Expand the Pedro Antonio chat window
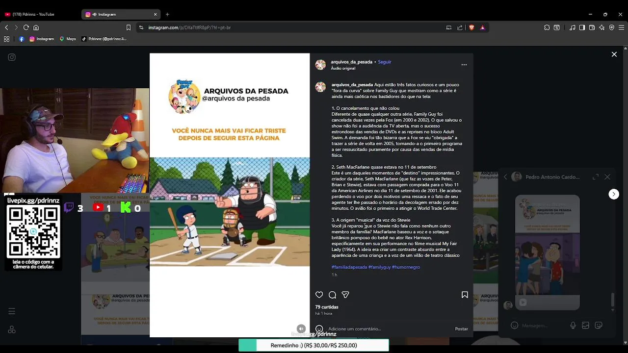The height and width of the screenshot is (353, 628). point(596,177)
